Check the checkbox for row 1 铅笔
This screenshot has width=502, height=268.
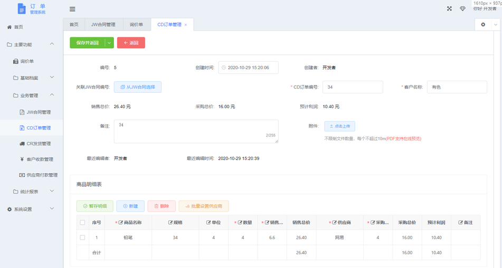coord(82,237)
